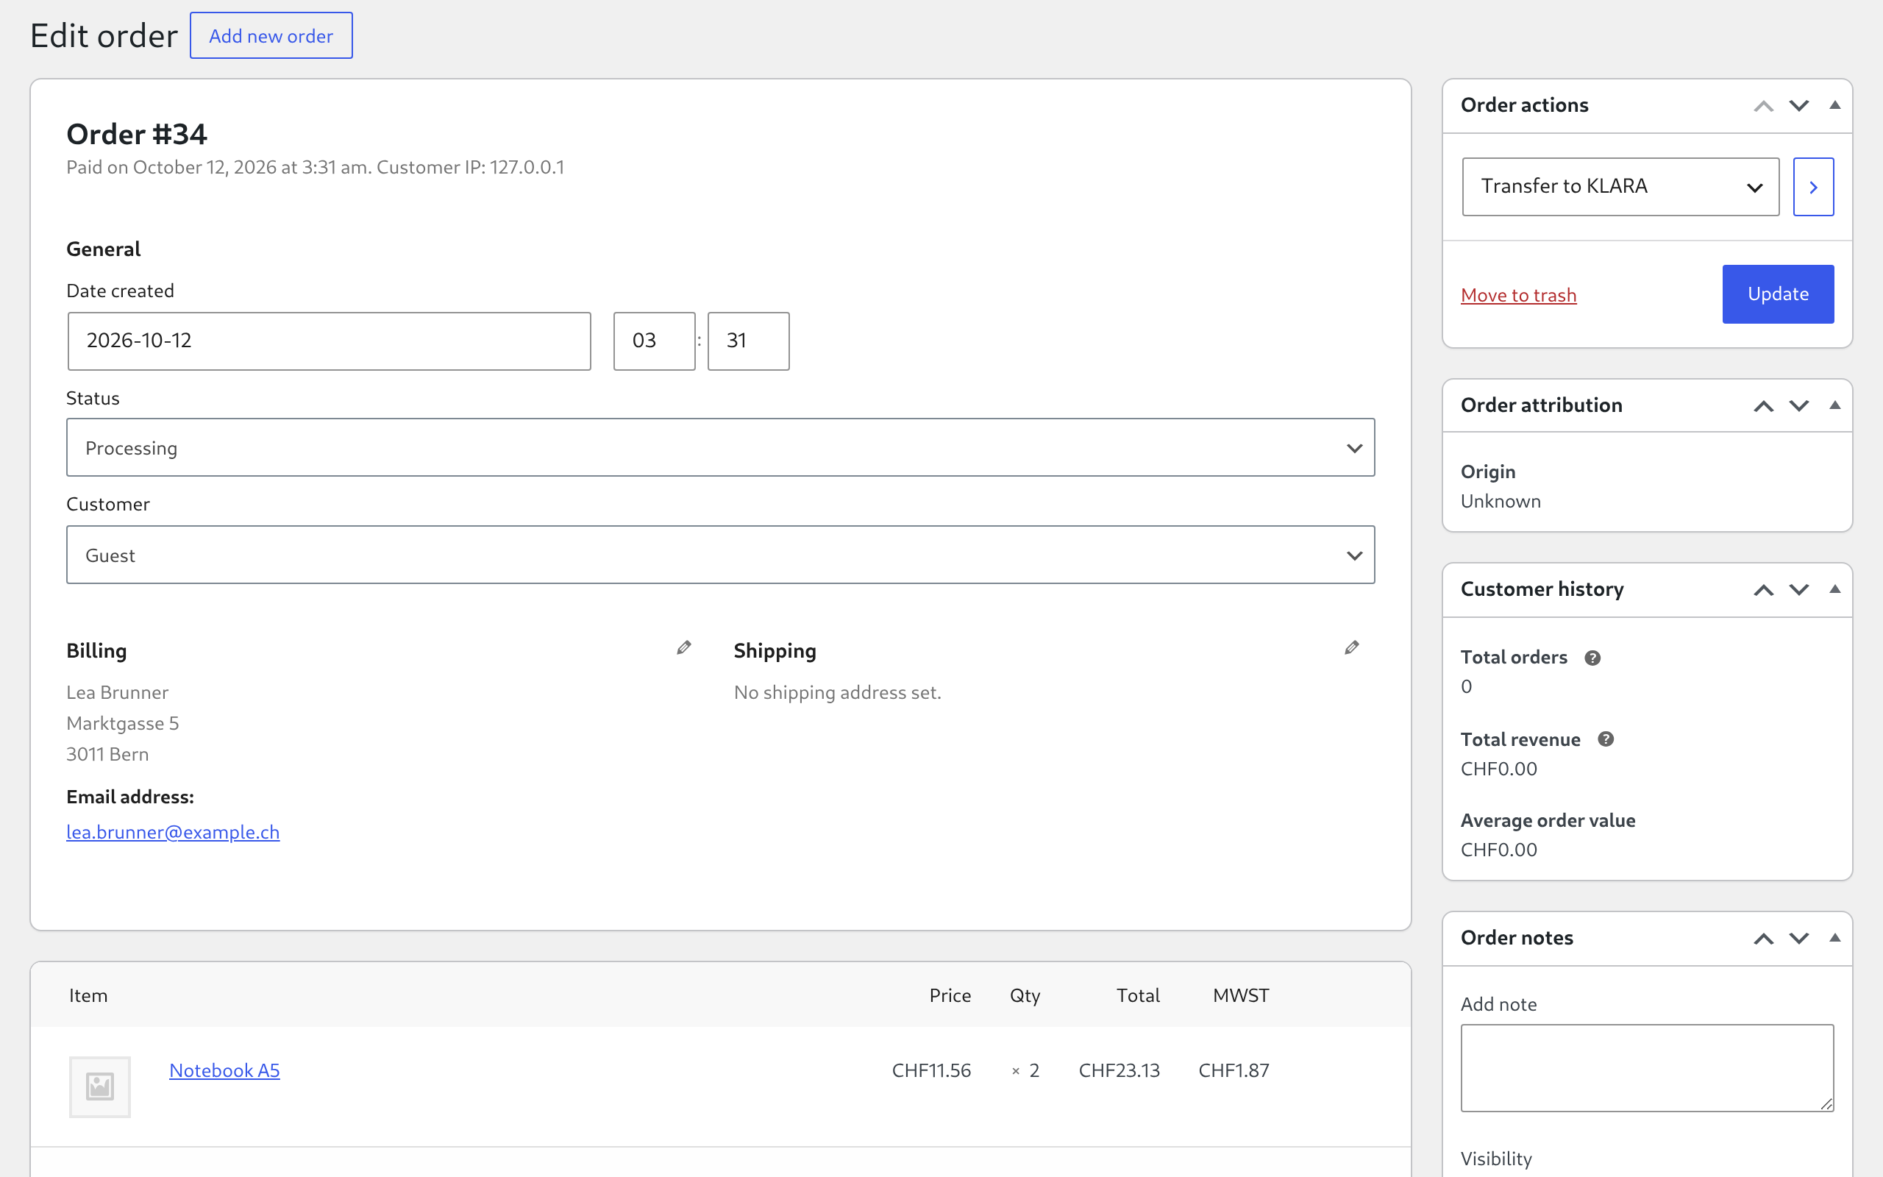Image resolution: width=1883 pixels, height=1177 pixels.
Task: Open the Transfer to KLARA dropdown
Action: 1620,187
